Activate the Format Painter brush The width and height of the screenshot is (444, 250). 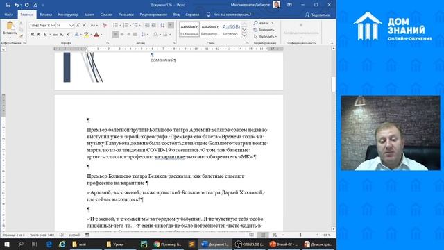21,36
